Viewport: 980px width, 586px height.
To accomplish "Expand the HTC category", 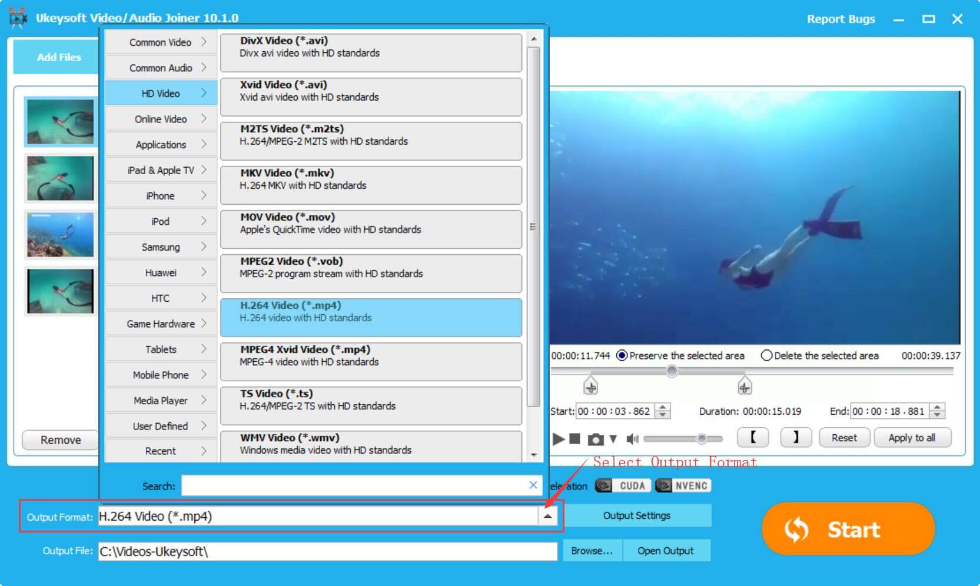I will [x=161, y=298].
